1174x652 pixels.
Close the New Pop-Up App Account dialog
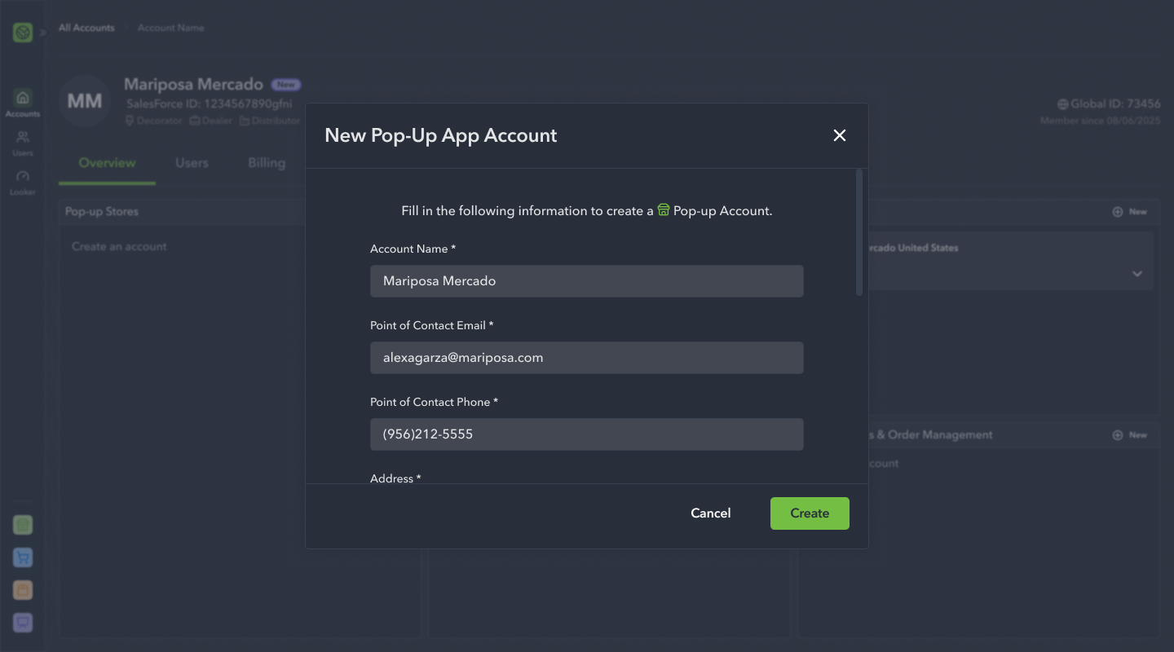tap(840, 135)
